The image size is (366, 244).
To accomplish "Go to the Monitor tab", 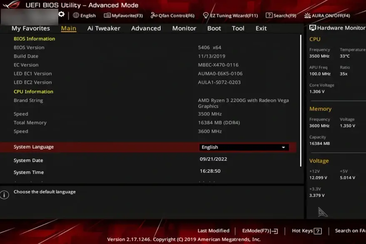I will (x=184, y=28).
